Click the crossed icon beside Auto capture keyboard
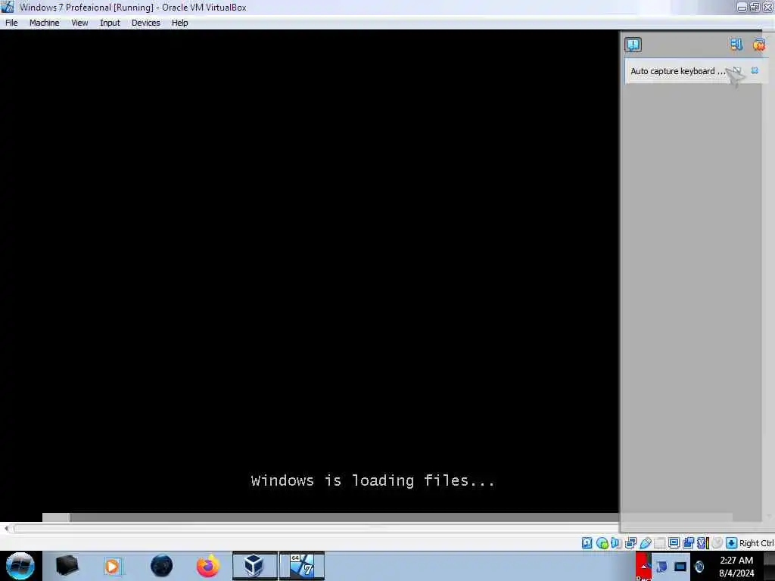This screenshot has height=581, width=775. 737,70
